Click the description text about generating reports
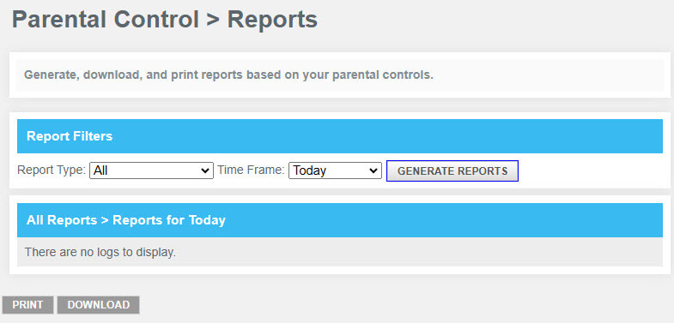This screenshot has height=323, width=674. click(228, 75)
